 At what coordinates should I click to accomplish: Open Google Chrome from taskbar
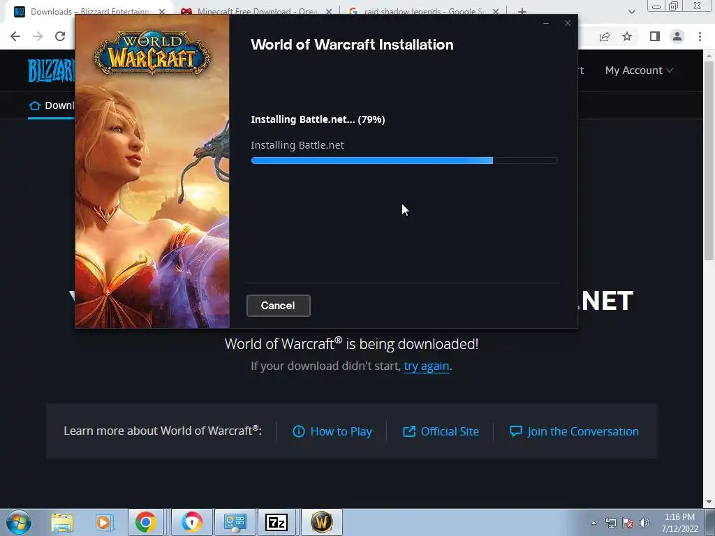146,522
